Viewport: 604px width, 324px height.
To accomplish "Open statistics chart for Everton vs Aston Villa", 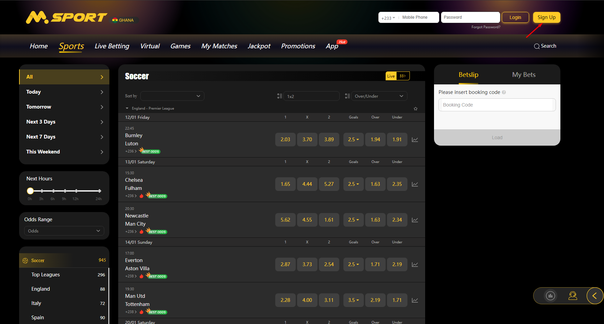I will (x=415, y=264).
